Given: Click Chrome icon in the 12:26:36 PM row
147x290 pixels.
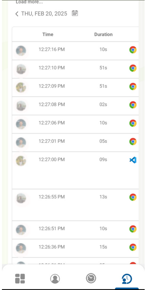Looking at the screenshot, I should pos(133,247).
